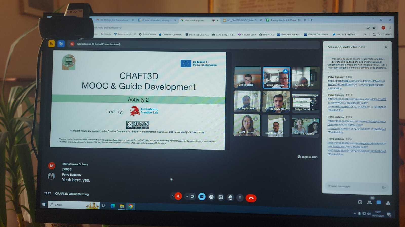This screenshot has width=405, height=227.
Task: Open the spreadsheet link sent at 13:06
Action: tap(356, 85)
